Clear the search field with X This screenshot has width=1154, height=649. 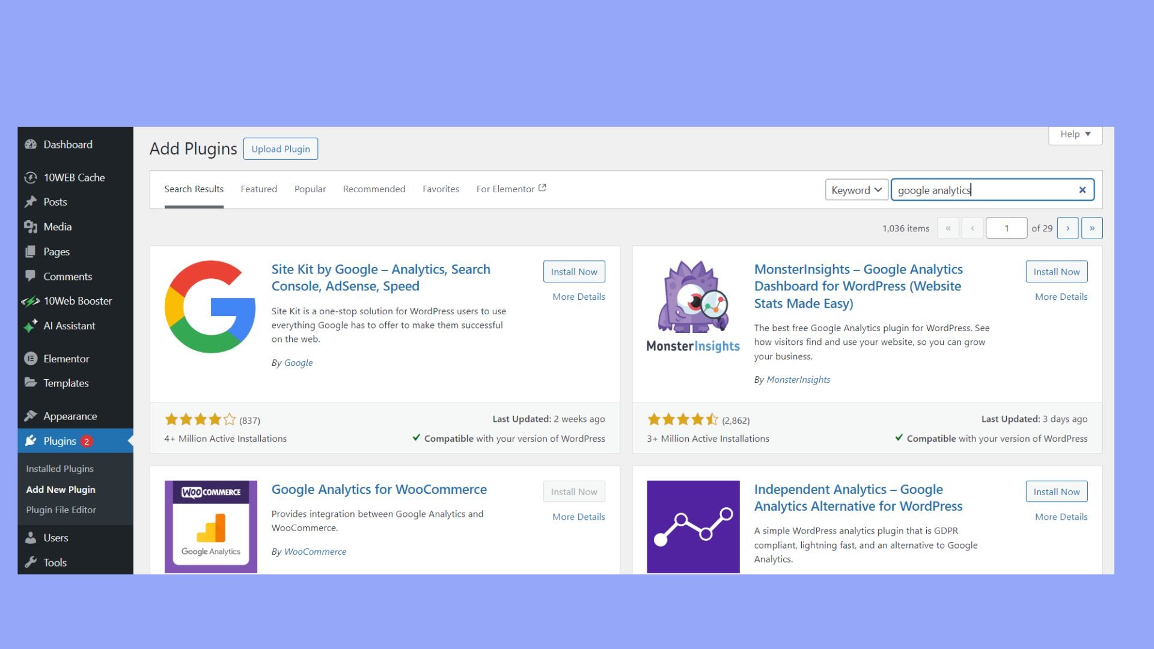coord(1082,190)
